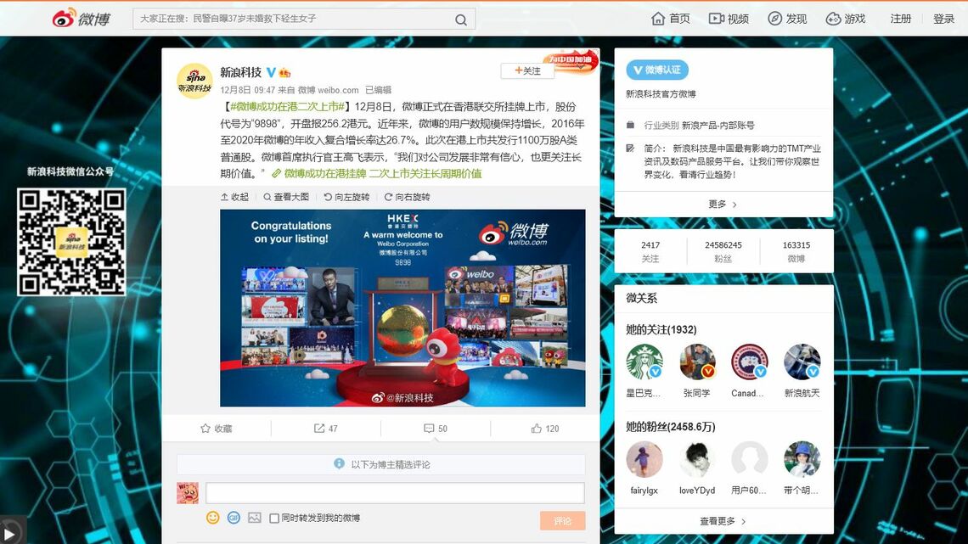Focus the top search input field
968x544 pixels.
point(304,20)
